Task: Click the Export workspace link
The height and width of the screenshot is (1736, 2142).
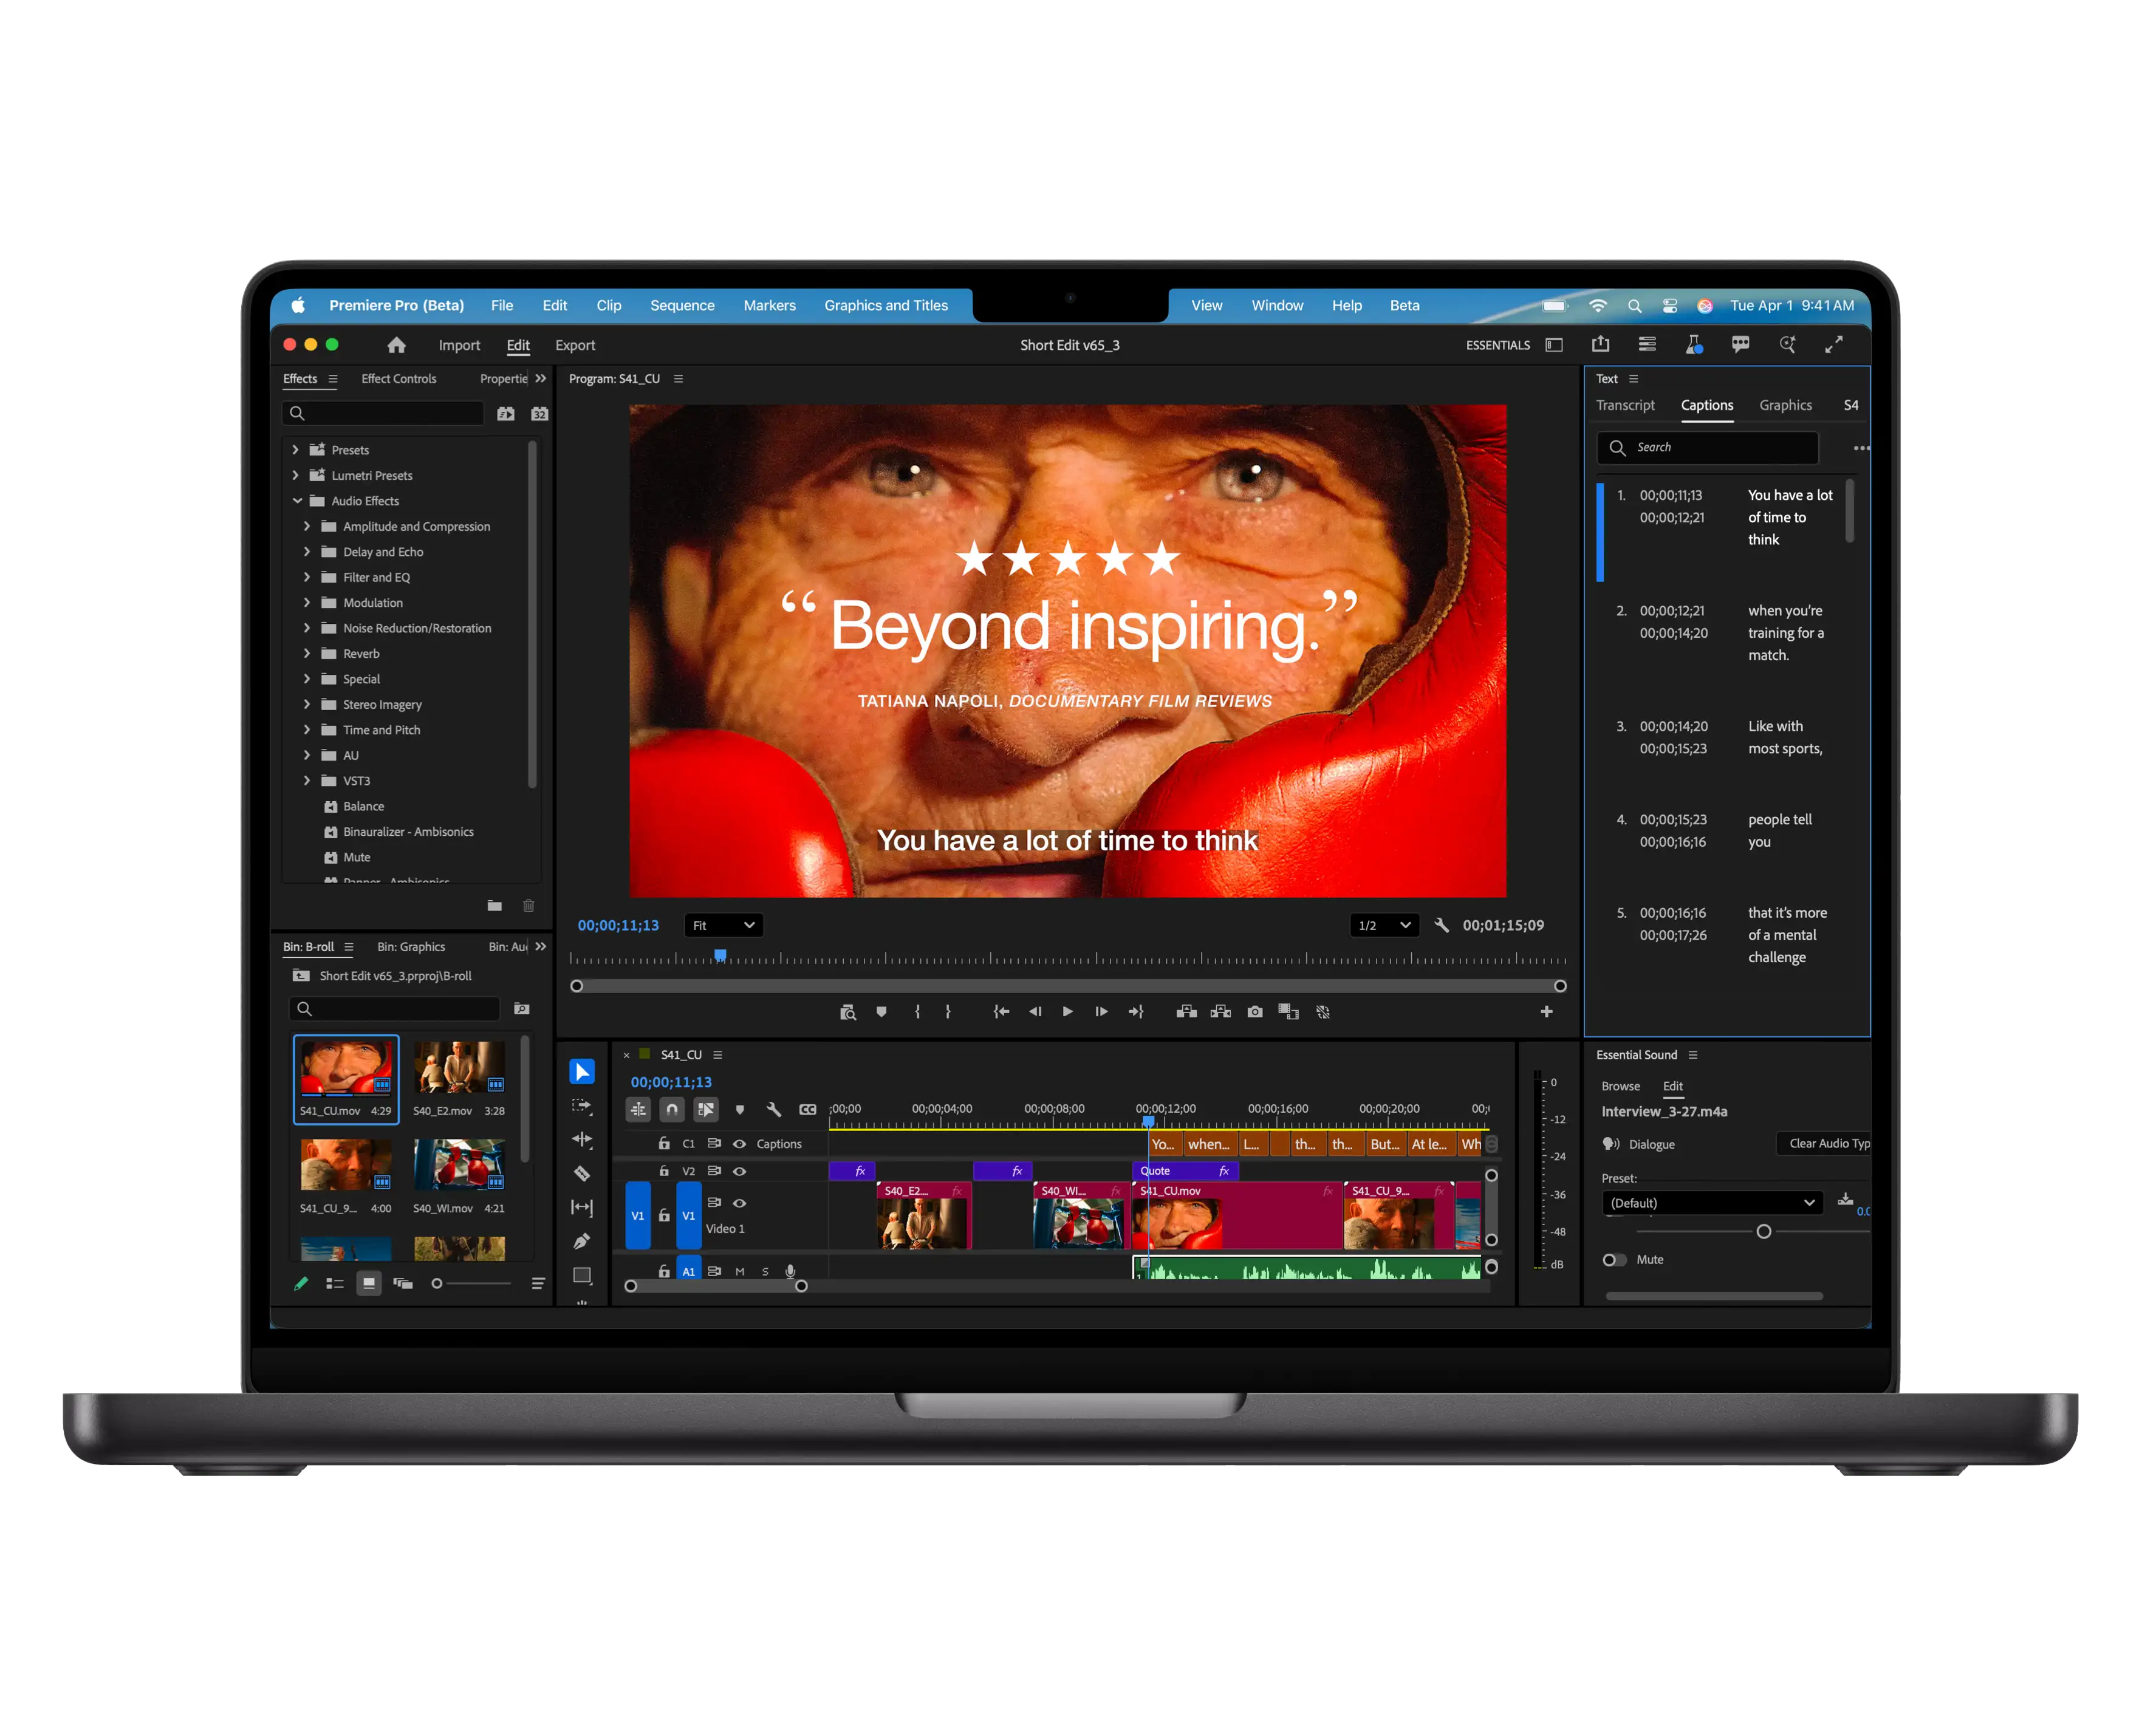Action: coord(575,345)
